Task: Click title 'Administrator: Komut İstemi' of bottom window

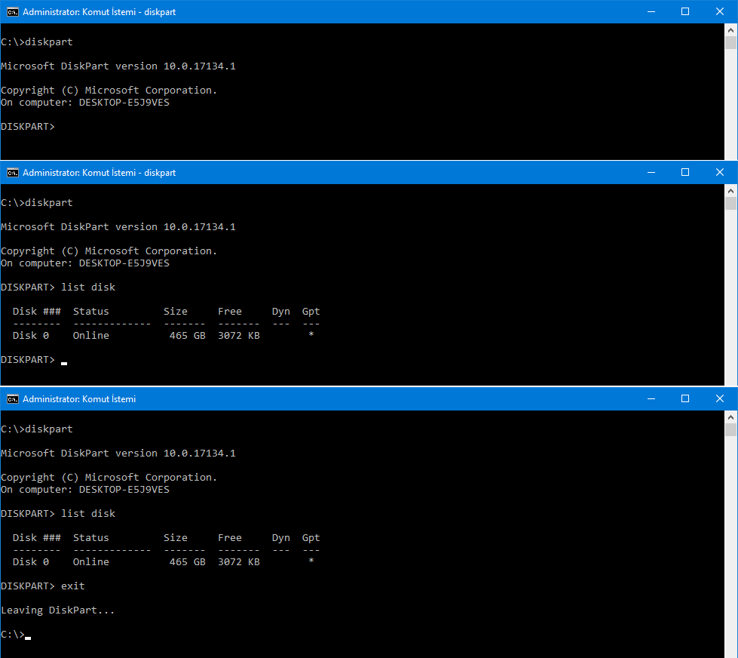Action: point(79,399)
